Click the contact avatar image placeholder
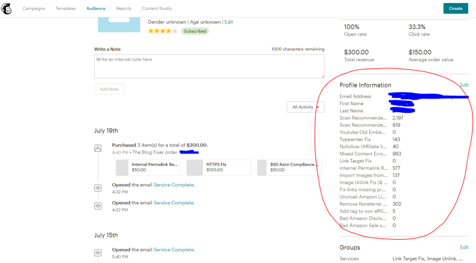 [119, 24]
